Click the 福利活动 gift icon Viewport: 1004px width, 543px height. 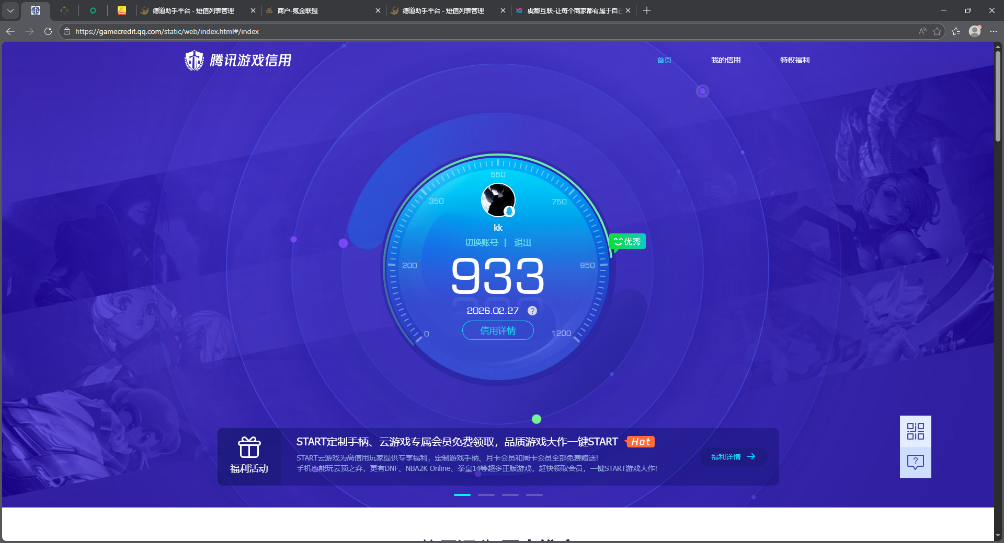[x=249, y=448]
